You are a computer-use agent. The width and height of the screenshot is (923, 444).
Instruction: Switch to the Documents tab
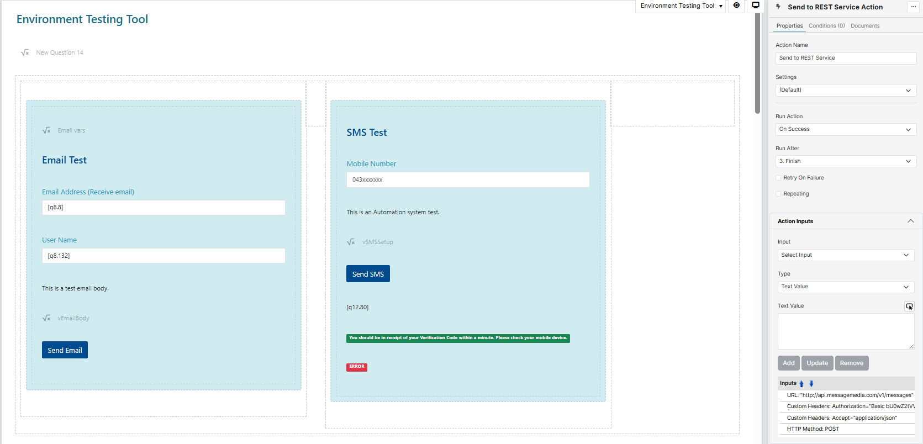(x=865, y=26)
